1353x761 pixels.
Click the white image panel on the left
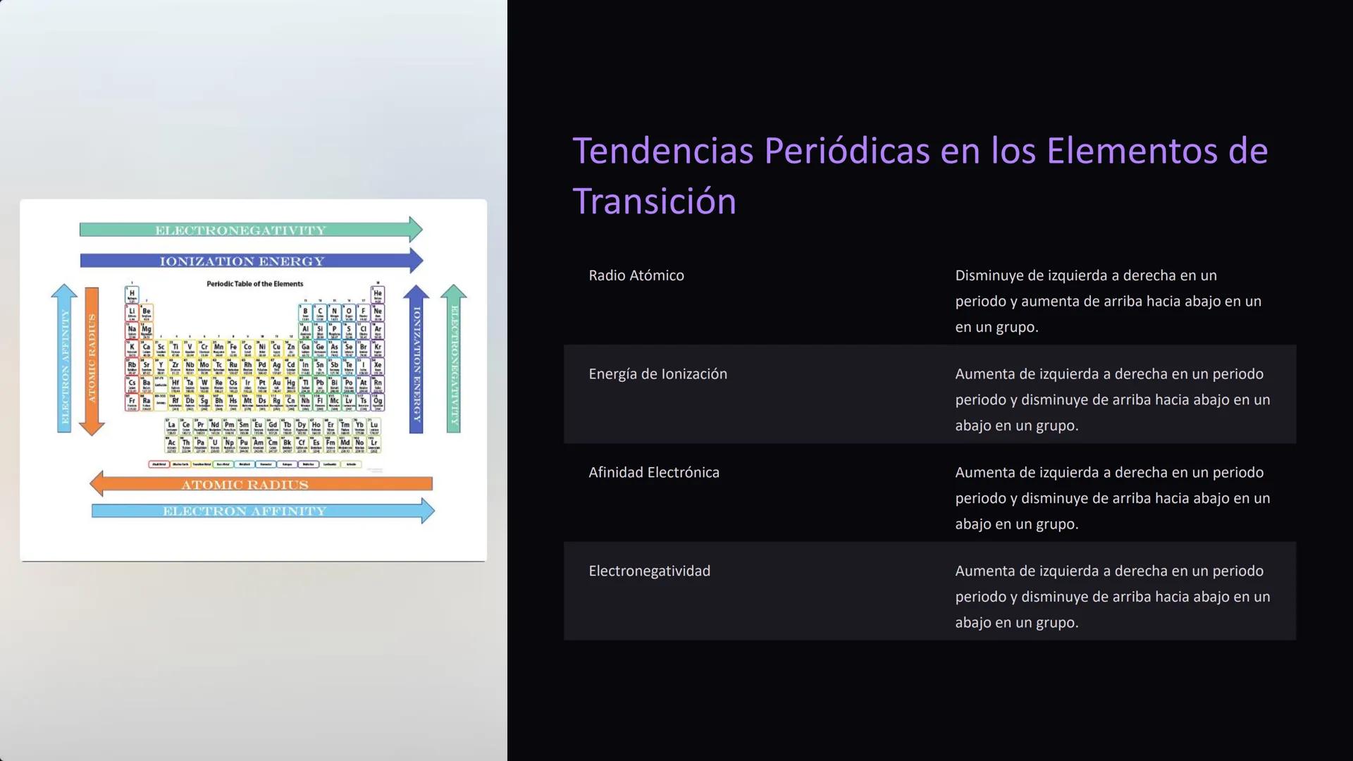tap(254, 379)
